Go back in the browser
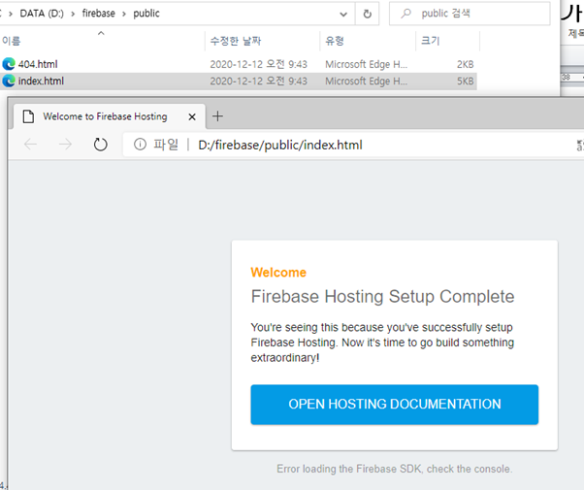This screenshot has height=490, width=584. click(30, 145)
